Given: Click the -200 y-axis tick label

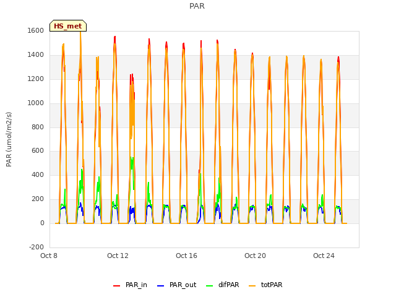Looking at the screenshot, I should 37,247.
